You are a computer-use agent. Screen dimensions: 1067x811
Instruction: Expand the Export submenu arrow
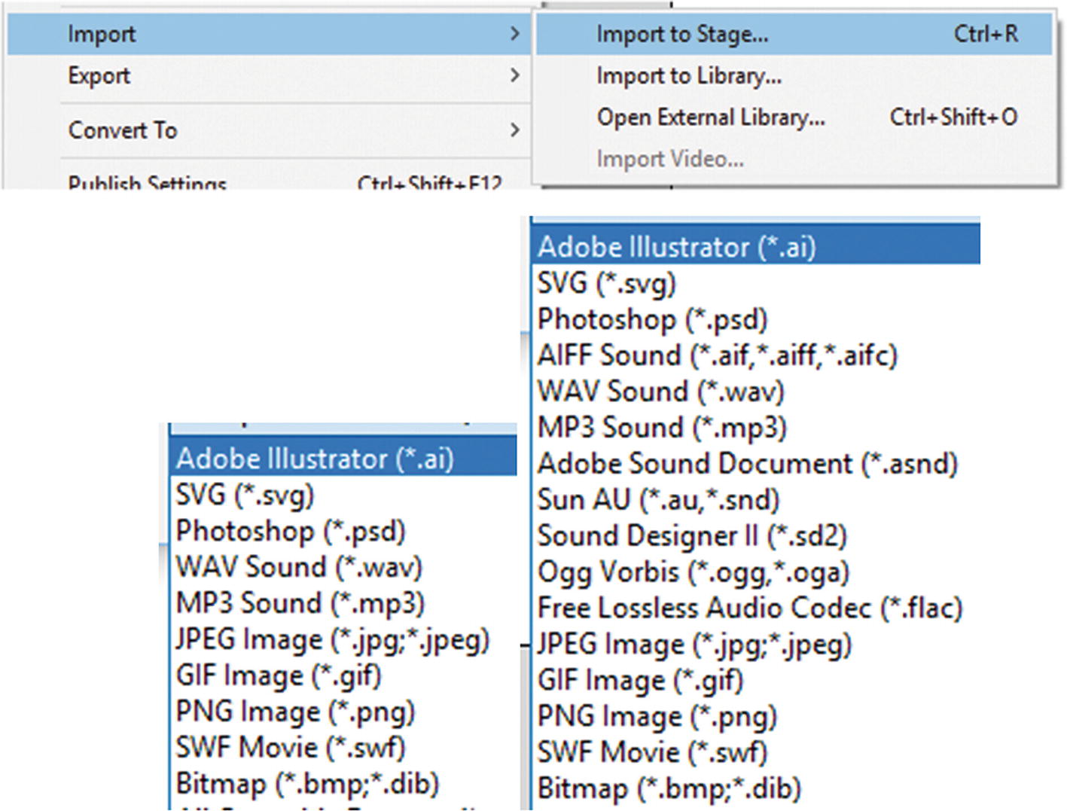(514, 75)
